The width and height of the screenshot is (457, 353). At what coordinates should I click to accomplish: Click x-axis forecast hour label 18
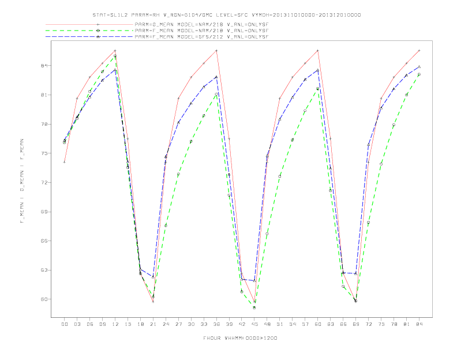140,324
